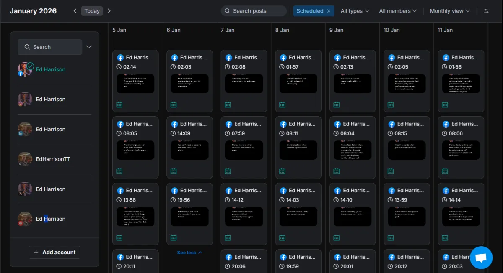503x273 pixels.
Task: Click calendar icon on 7 Jan 14:12 post
Action: click(228, 237)
